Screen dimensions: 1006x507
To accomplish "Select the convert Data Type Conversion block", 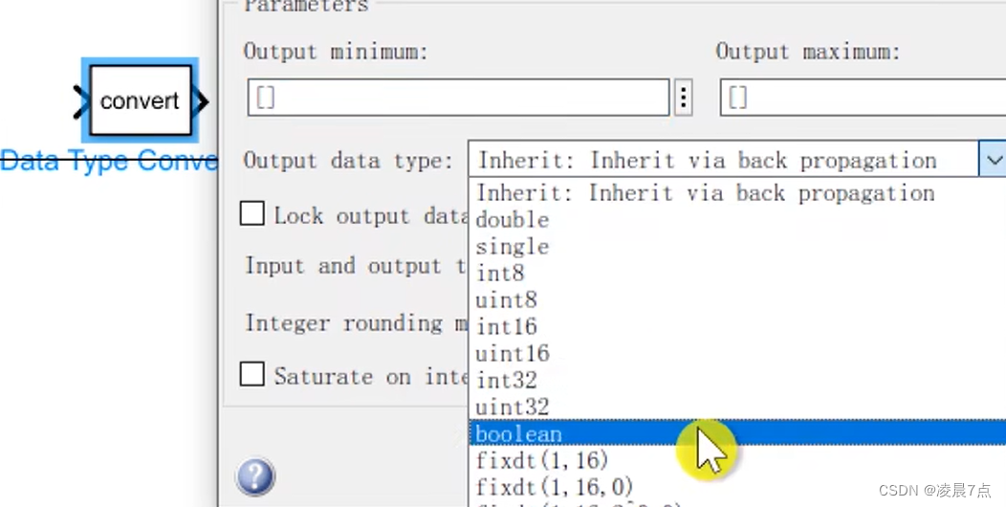I will (140, 100).
